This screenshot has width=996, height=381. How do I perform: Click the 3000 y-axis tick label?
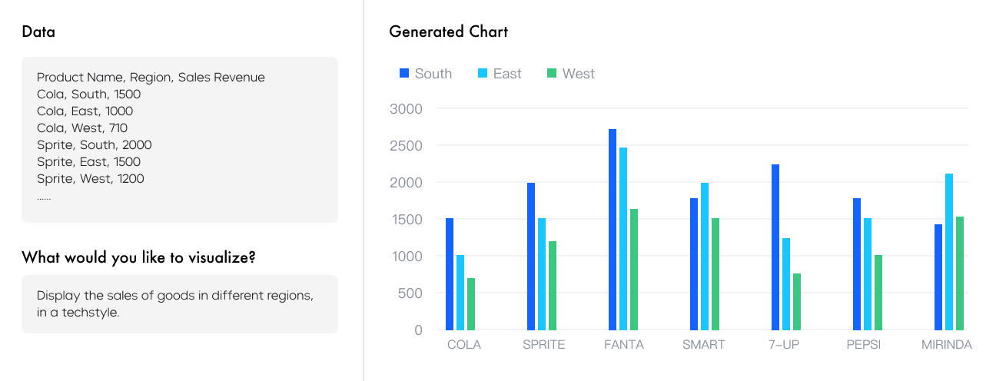(x=407, y=109)
